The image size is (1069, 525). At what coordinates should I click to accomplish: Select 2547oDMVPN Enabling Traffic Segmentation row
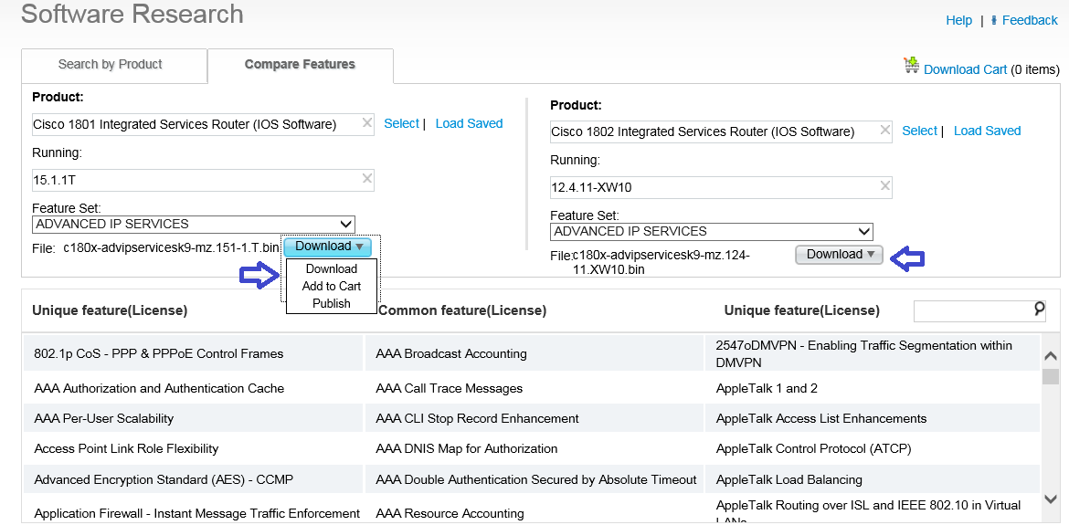[x=873, y=353]
